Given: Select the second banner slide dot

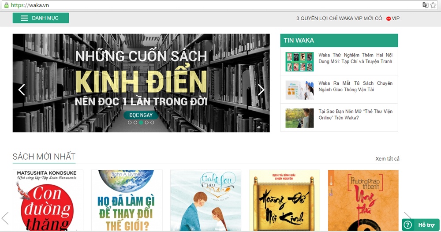Looking at the screenshot, I should pyautogui.click(x=135, y=123).
